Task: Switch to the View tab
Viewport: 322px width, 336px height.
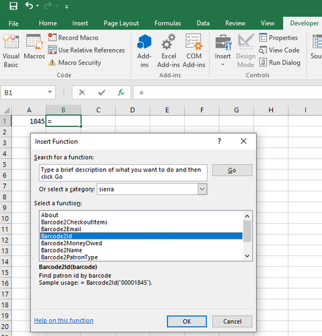Action: coord(268,24)
